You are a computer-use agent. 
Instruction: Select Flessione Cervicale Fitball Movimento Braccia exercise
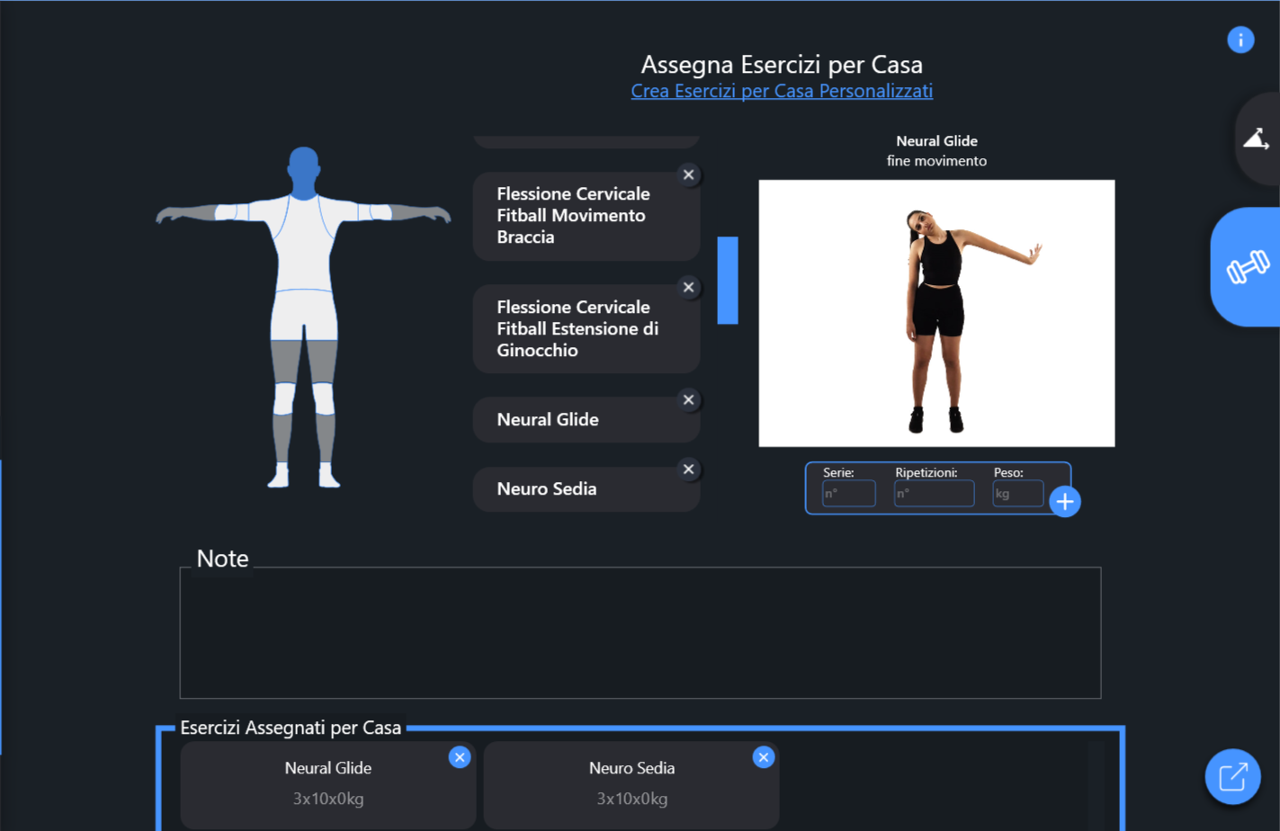click(586, 216)
